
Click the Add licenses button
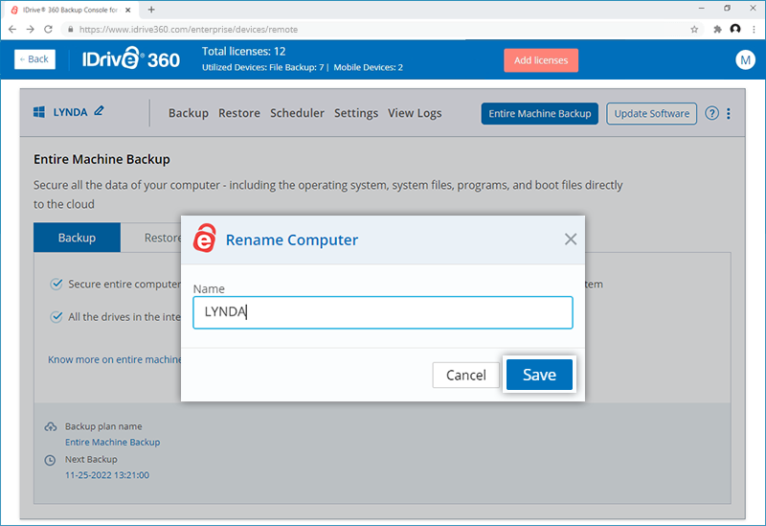(541, 60)
